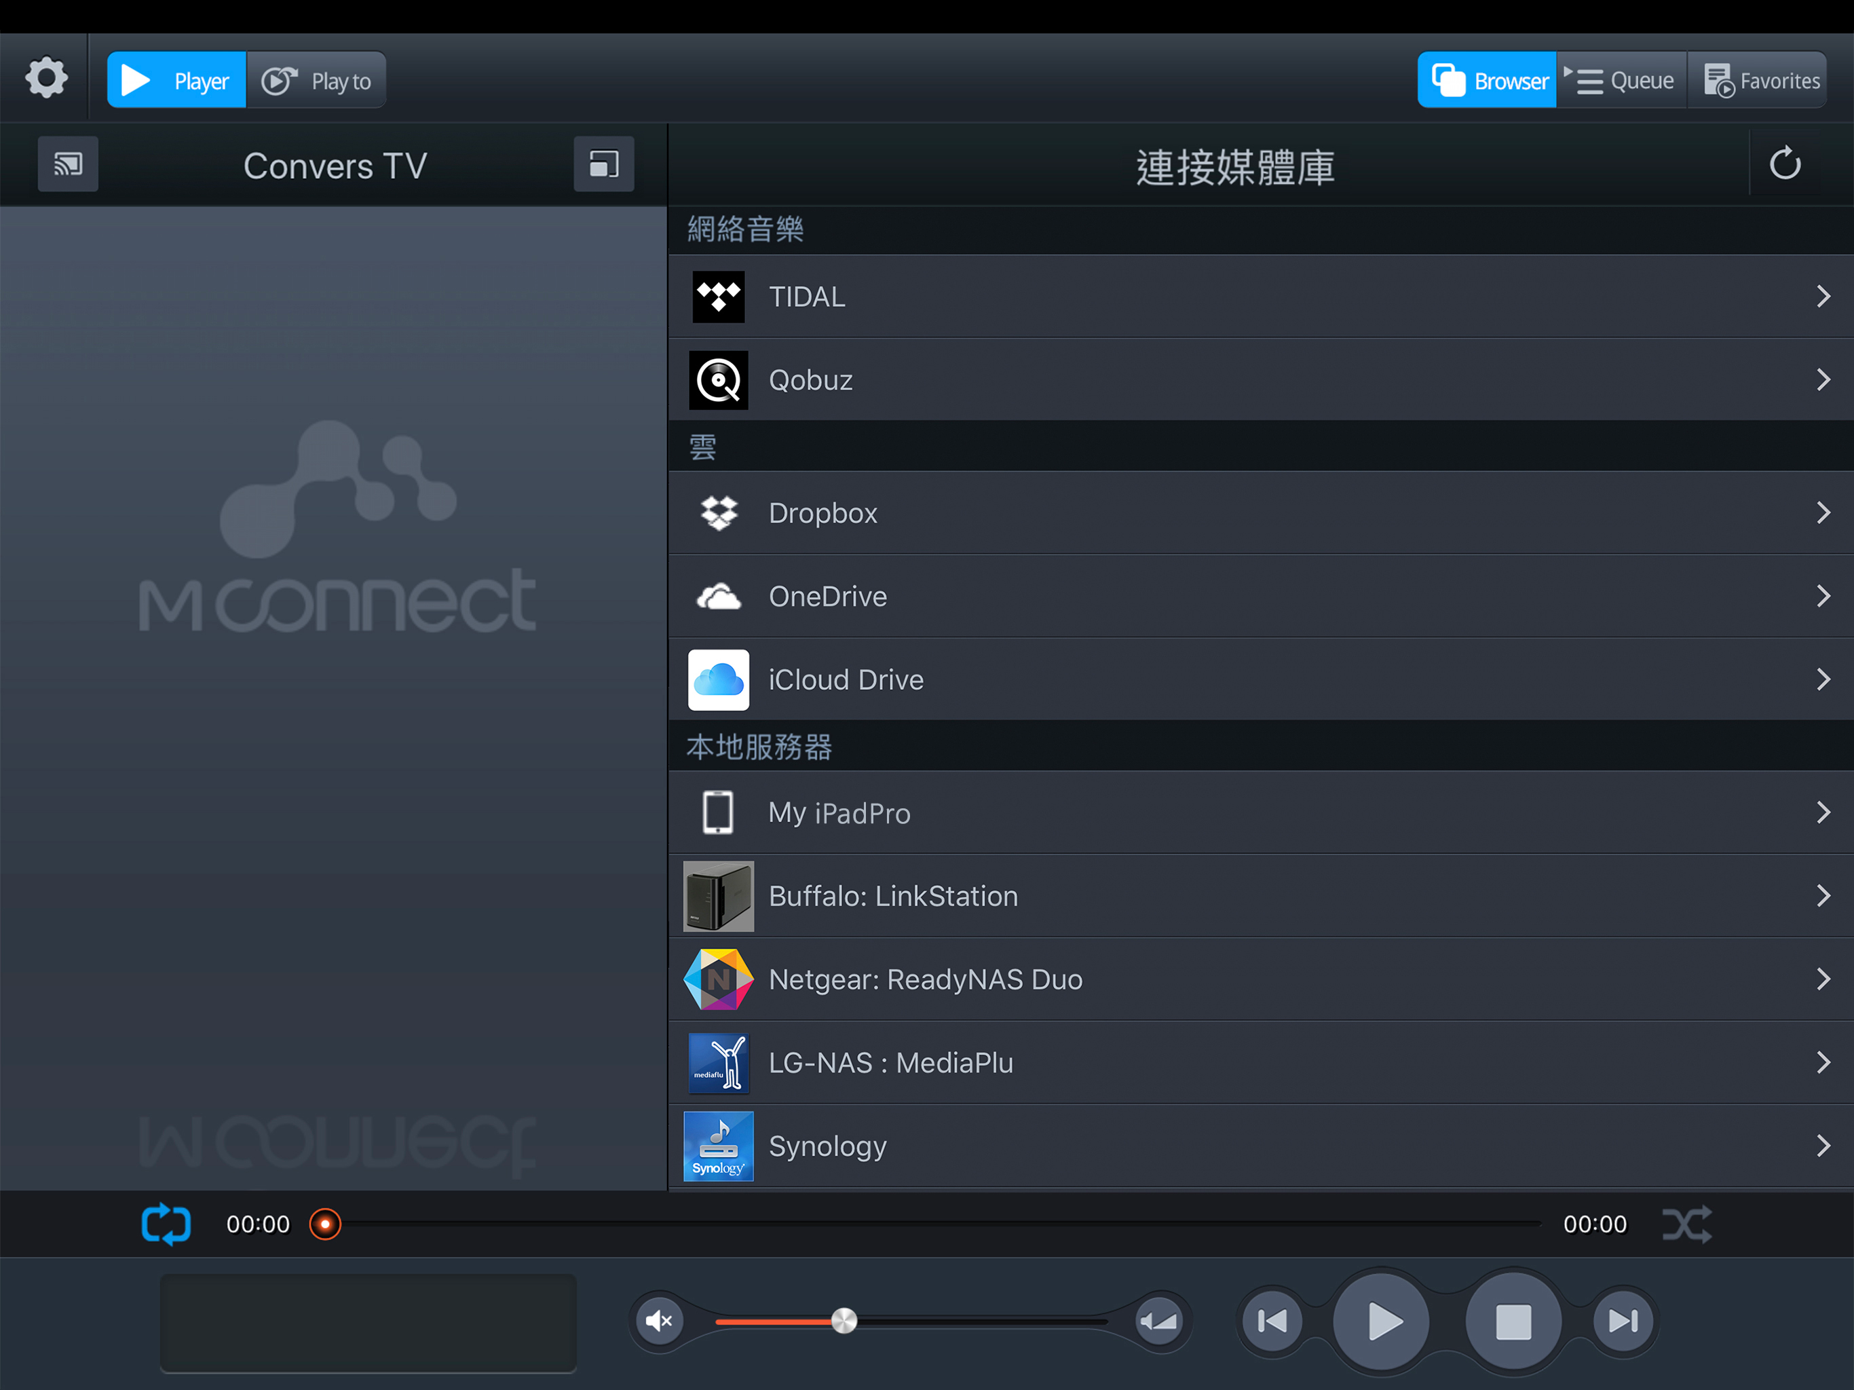1854x1390 pixels.
Task: Refresh the media library list
Action: click(1784, 164)
